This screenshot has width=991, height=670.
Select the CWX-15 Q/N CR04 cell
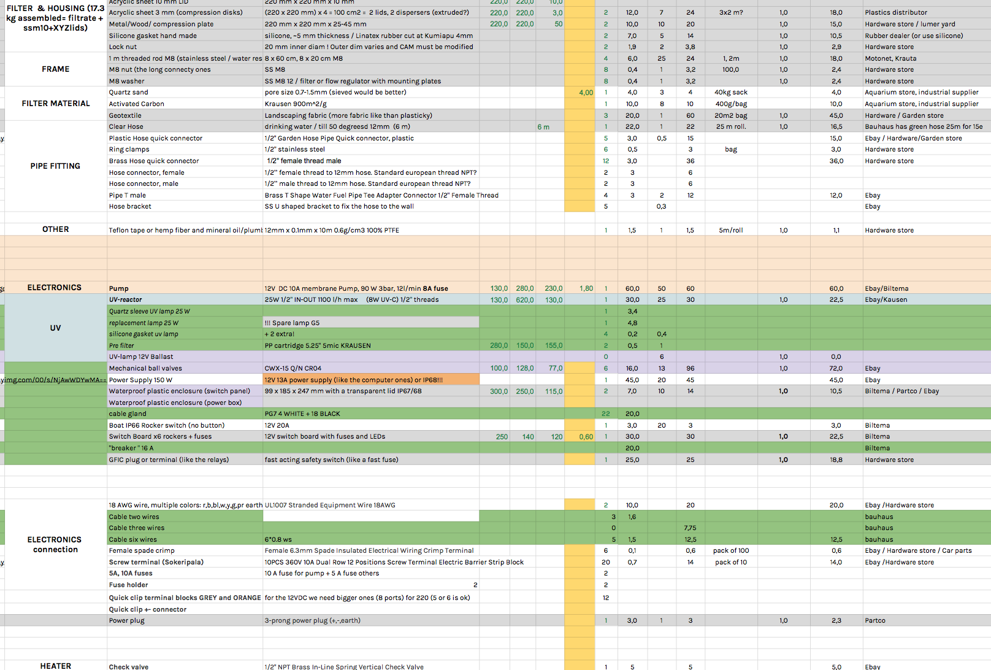[371, 369]
